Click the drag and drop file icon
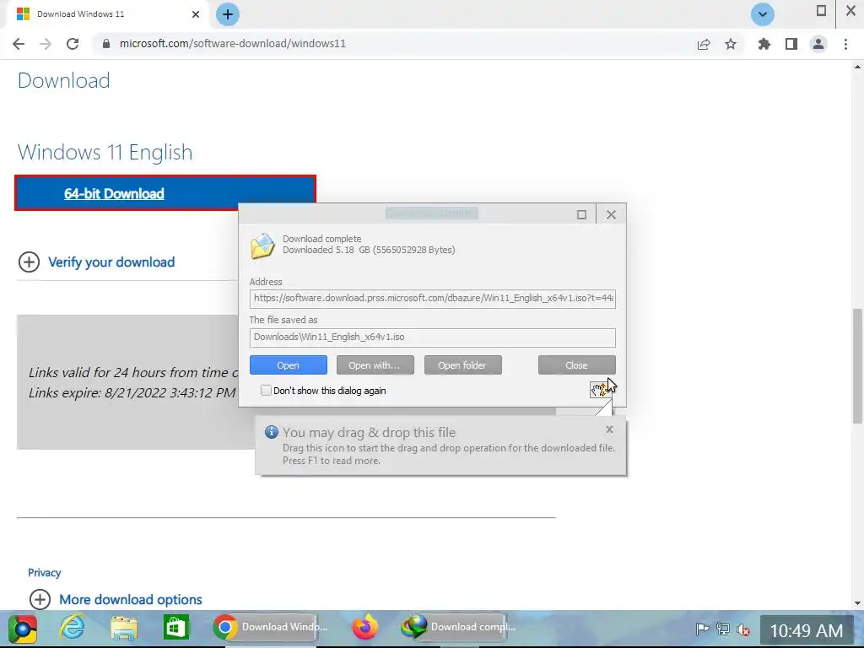The height and width of the screenshot is (648, 864). point(599,390)
